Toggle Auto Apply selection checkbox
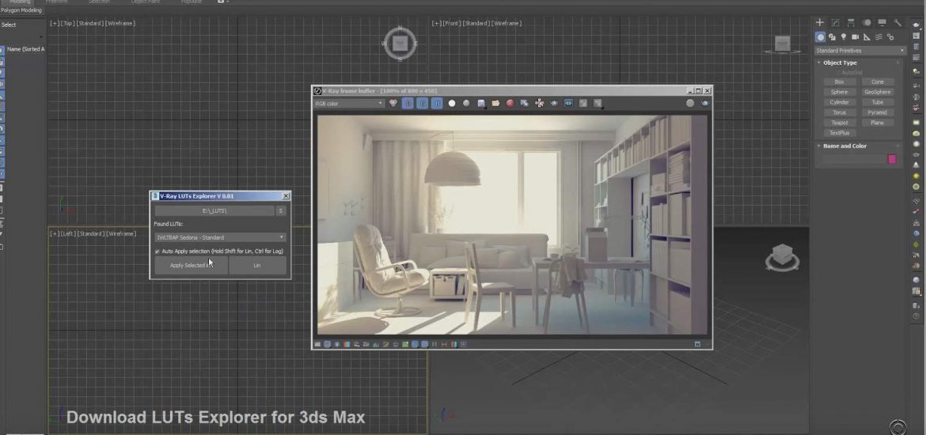 pyautogui.click(x=157, y=251)
